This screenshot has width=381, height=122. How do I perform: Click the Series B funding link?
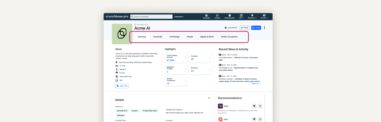(x=123, y=69)
